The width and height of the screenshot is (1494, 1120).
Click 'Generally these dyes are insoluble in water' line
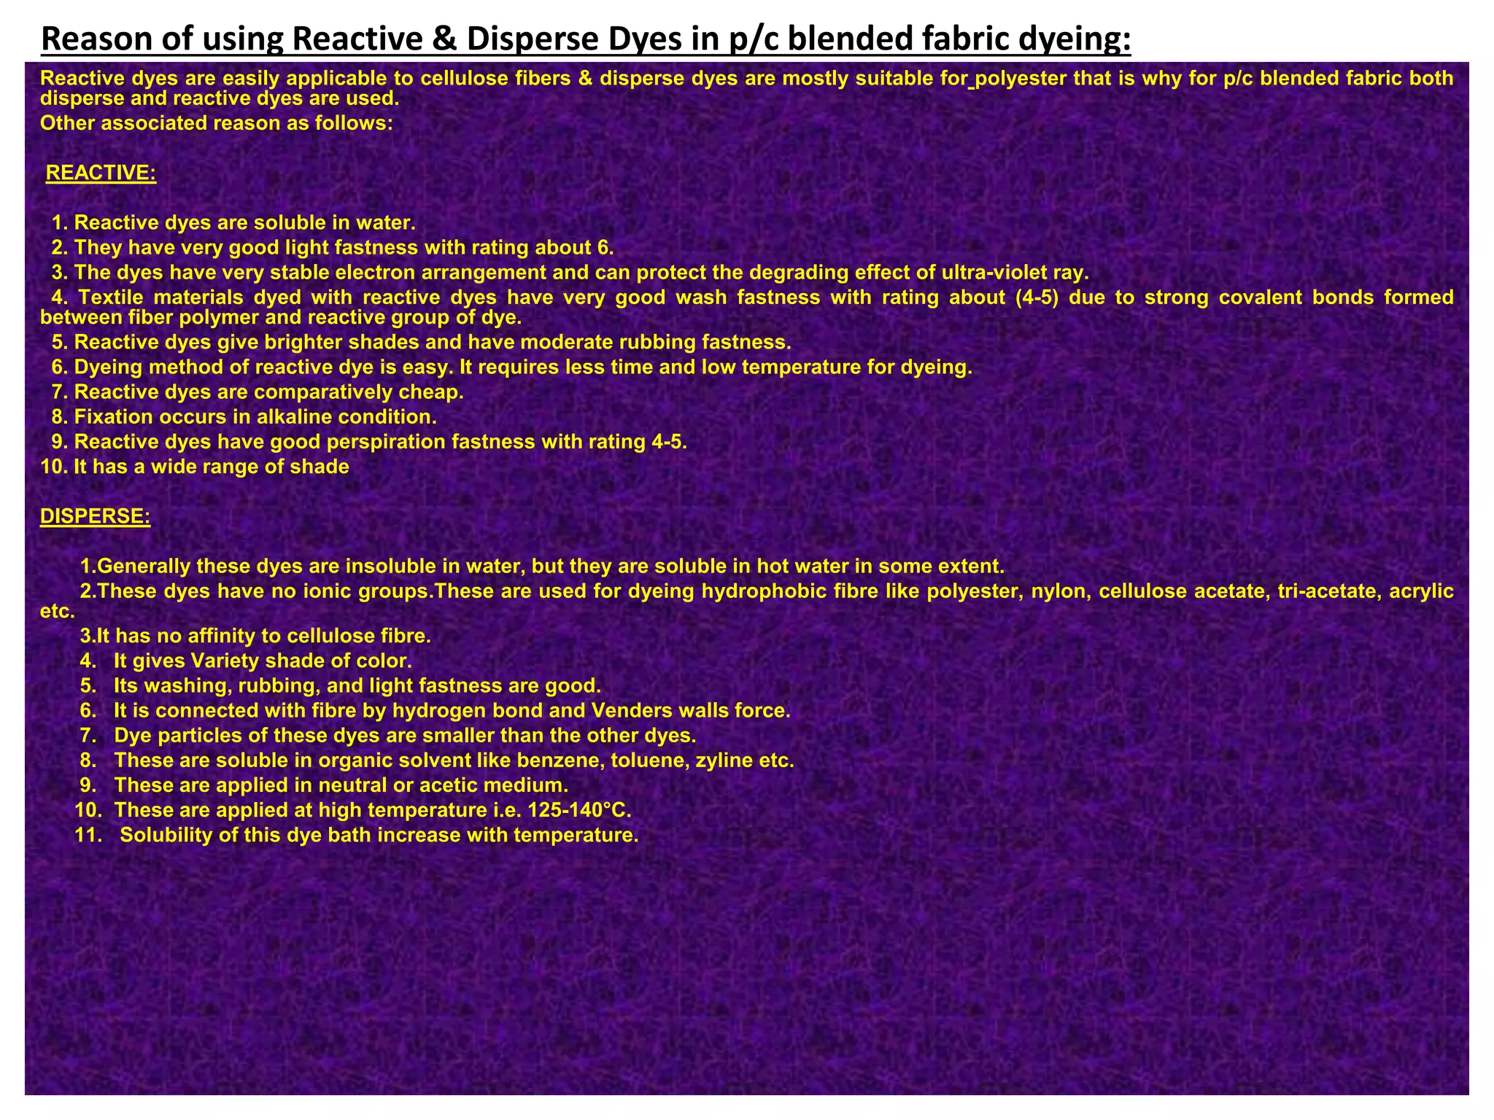coord(543,566)
